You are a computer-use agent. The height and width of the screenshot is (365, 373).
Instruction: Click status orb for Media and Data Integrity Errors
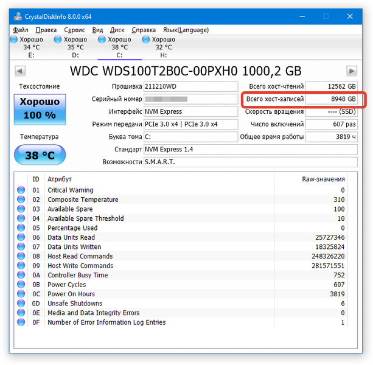coord(21,313)
